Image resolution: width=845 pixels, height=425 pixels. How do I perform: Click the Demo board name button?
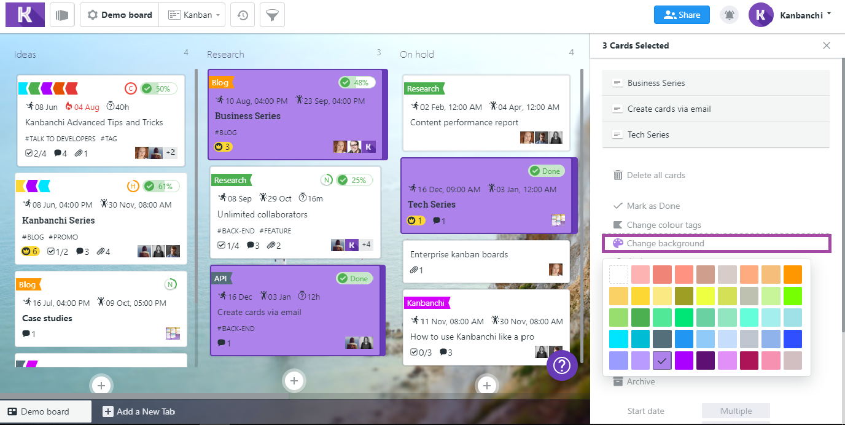point(120,15)
